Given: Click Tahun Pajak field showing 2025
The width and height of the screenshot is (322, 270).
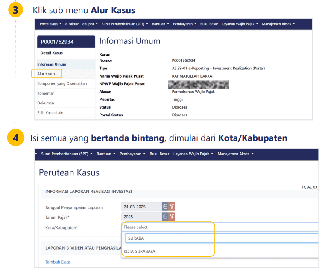Looking at the screenshot, I should click(141, 216).
